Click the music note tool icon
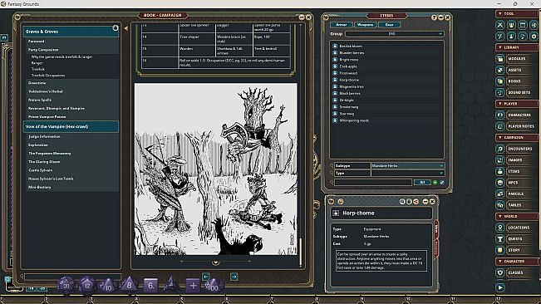This screenshot has width=541, height=304. tap(523, 36)
